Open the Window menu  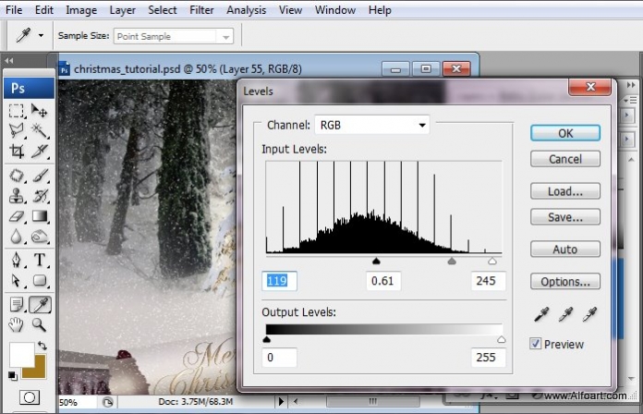[x=334, y=10]
